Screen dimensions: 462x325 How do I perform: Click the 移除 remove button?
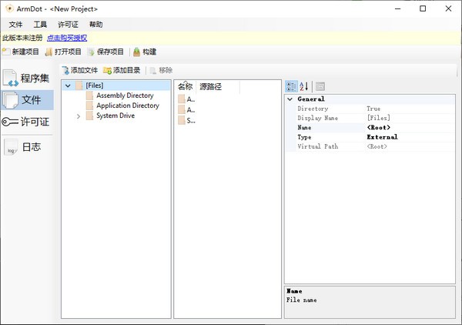pyautogui.click(x=161, y=70)
